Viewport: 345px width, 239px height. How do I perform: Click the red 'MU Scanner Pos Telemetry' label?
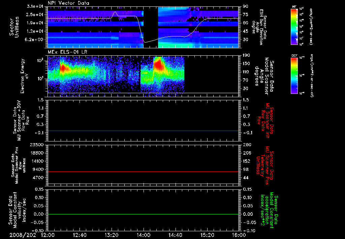coord(265,165)
